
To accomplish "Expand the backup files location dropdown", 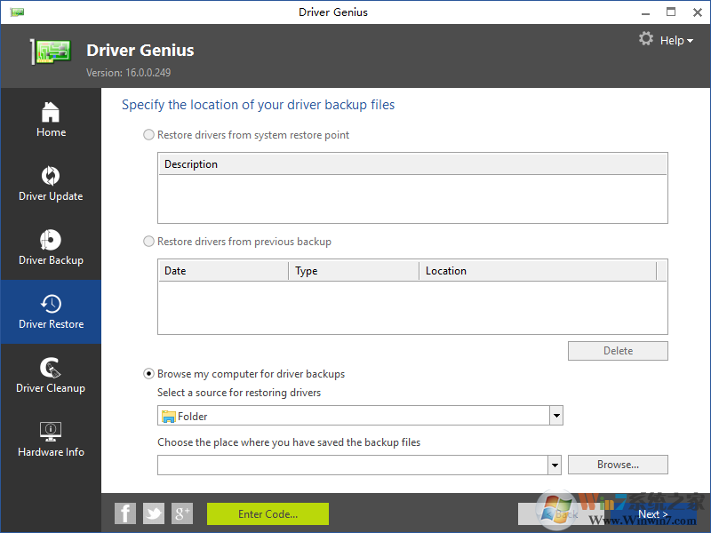I will pos(555,464).
